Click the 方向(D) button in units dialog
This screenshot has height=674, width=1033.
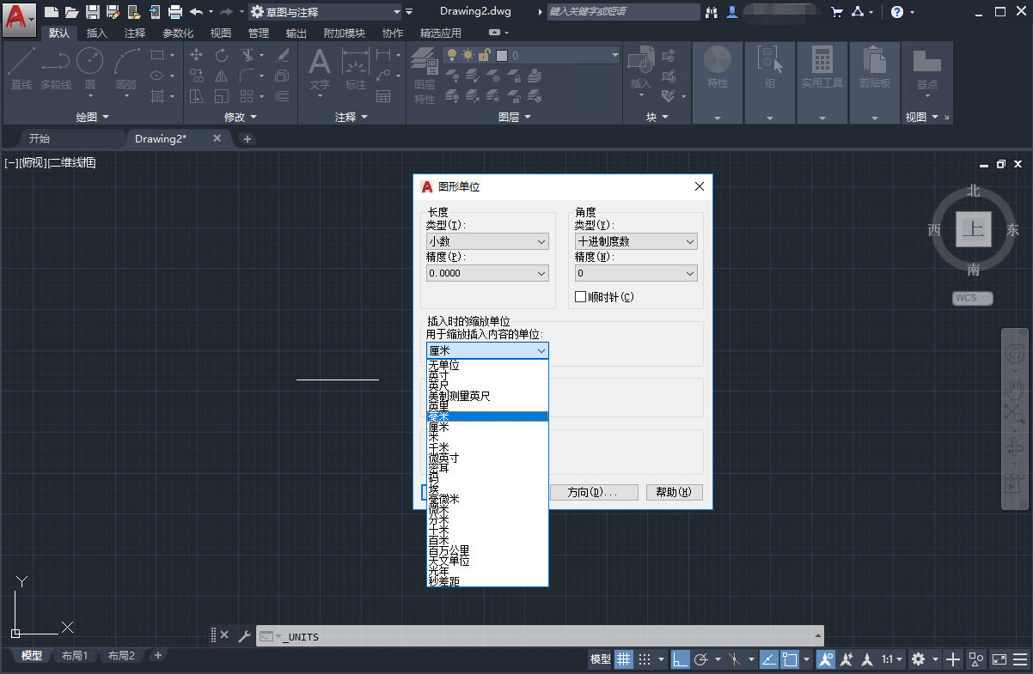coord(593,492)
